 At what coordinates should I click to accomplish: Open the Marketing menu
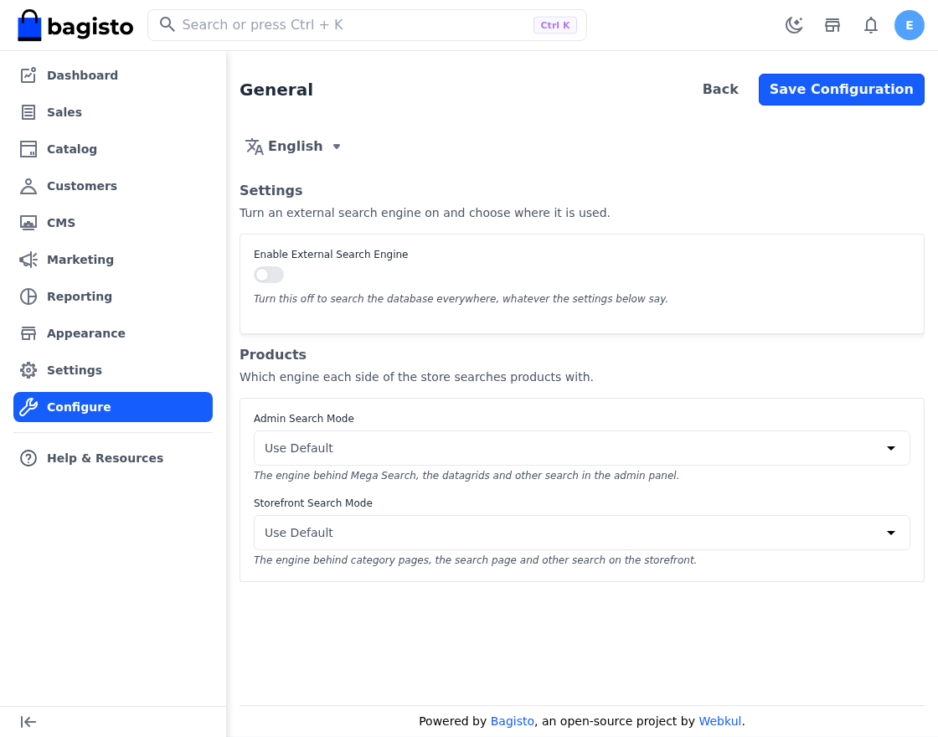[113, 260]
